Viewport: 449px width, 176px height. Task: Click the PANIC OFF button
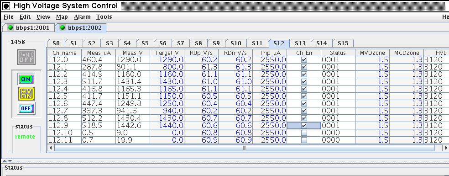coord(26,57)
